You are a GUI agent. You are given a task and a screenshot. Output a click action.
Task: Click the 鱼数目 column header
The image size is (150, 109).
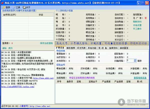(x=70, y=82)
